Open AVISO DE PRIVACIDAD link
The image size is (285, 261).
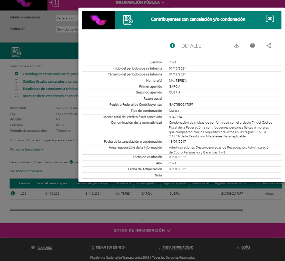point(178,247)
